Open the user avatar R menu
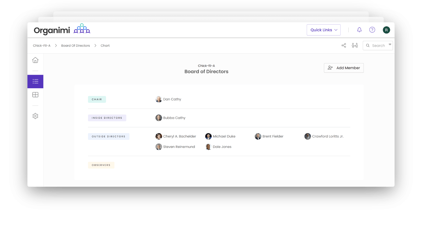The width and height of the screenshot is (422, 226). coord(386,30)
